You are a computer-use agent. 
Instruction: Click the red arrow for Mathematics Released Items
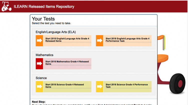click(39, 63)
